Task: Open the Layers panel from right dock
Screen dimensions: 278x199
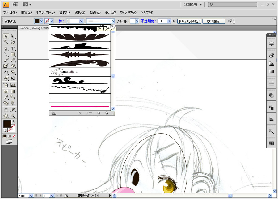Action: (271, 44)
